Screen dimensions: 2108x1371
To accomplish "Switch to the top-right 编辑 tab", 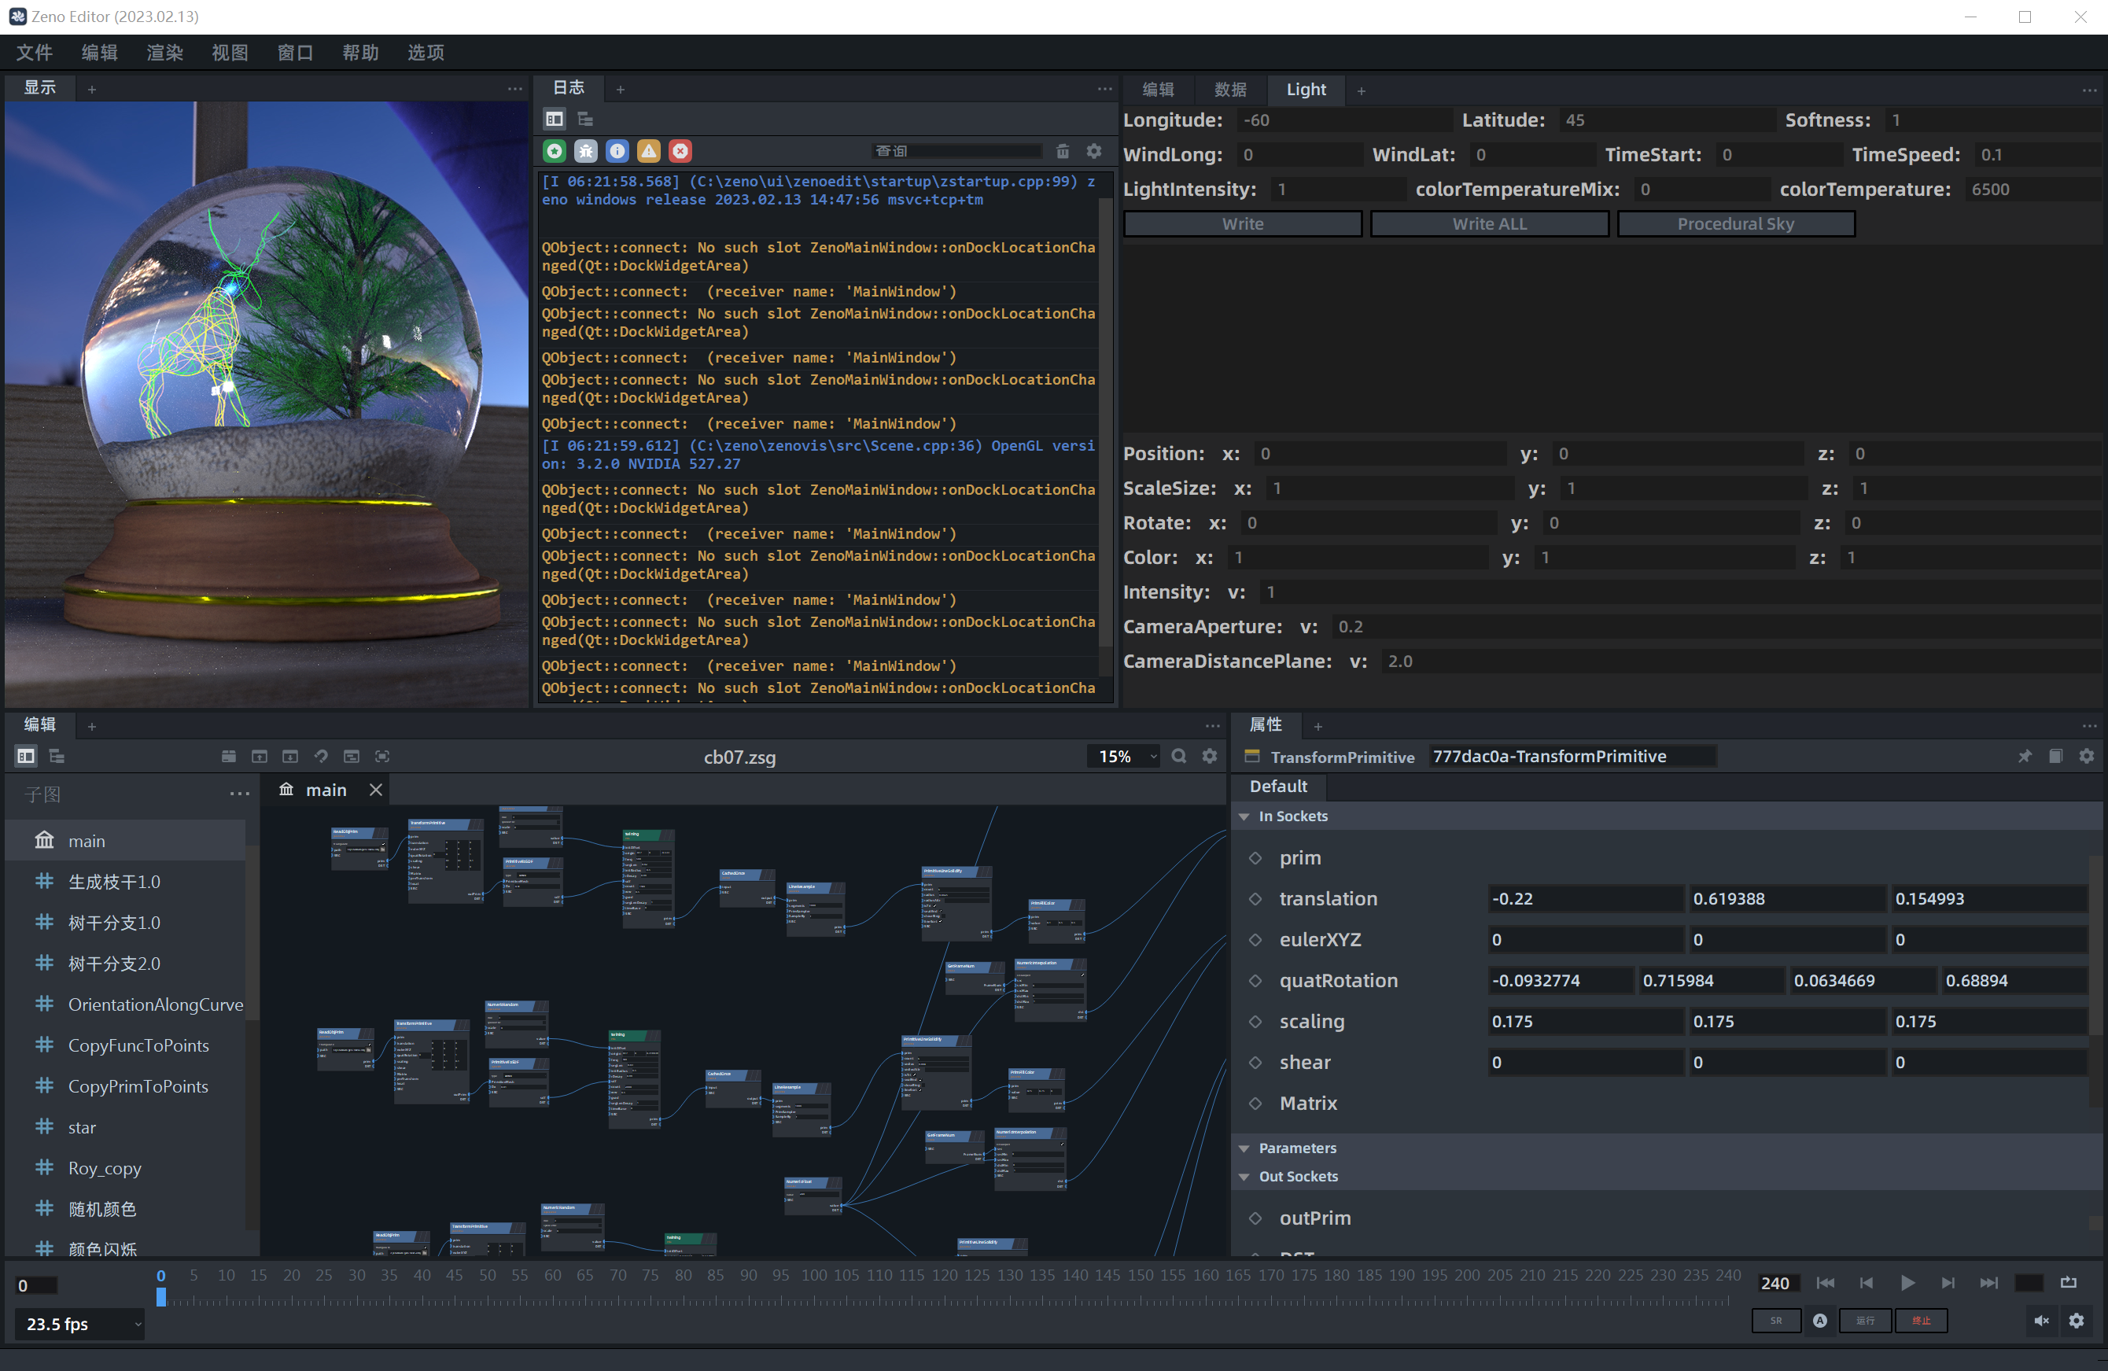I will [x=1159, y=90].
